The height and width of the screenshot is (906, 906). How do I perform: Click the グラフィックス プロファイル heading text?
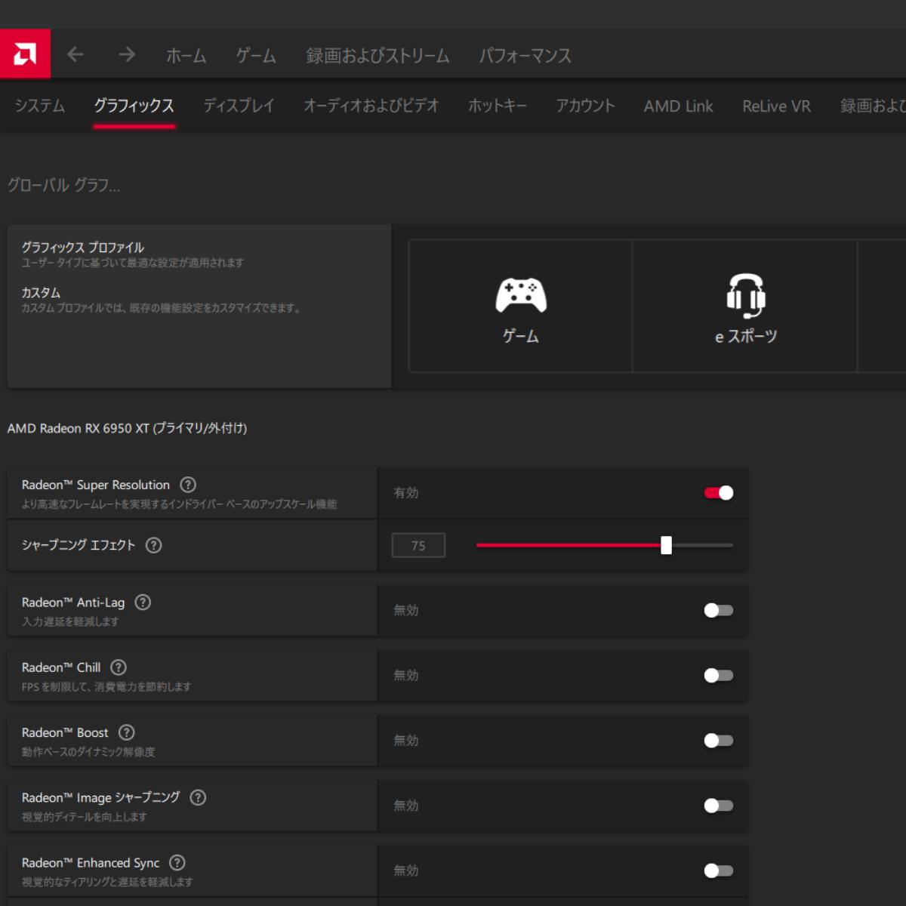point(82,247)
